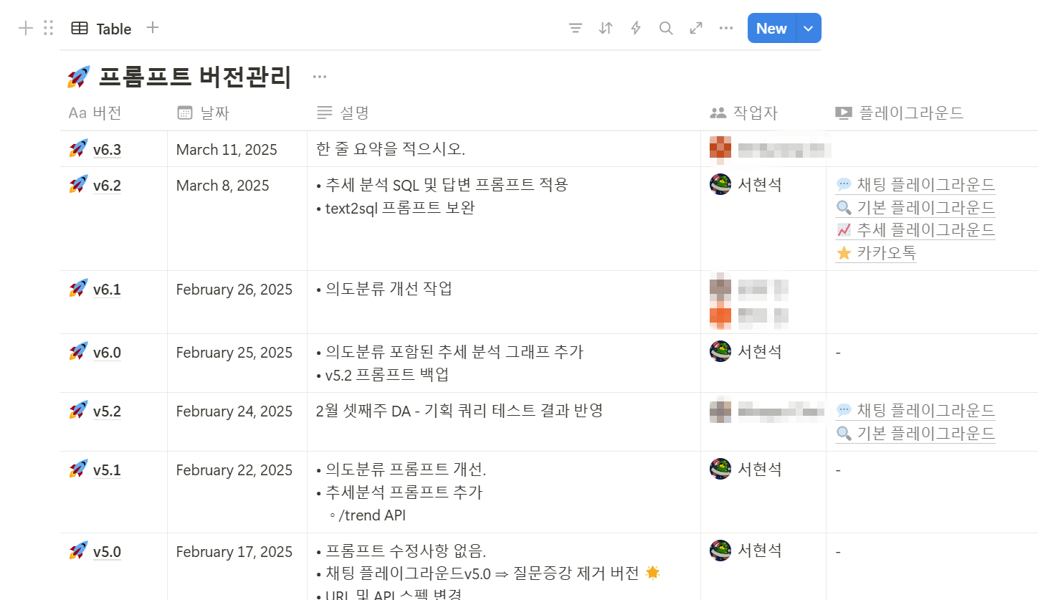Open the filter icon in toolbar
The image size is (1038, 600).
coord(575,29)
